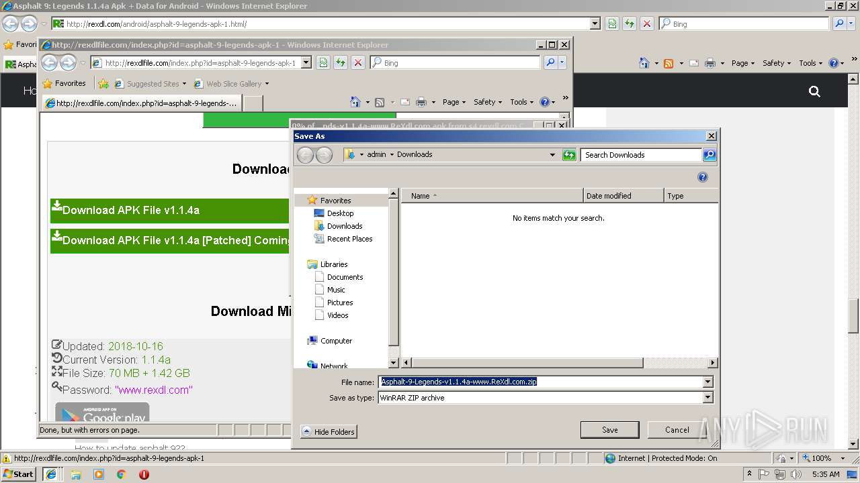Viewport: 860px width, 483px height.
Task: Click Internet Explorer taskbar icon
Action: (51, 474)
